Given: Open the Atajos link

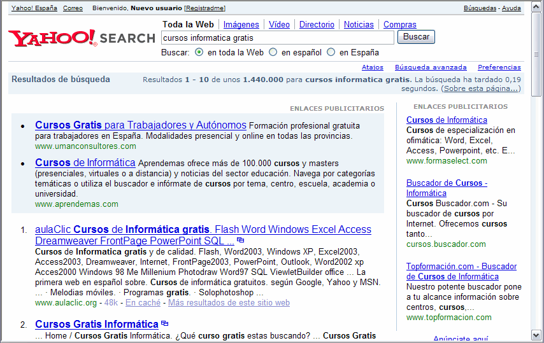Looking at the screenshot, I should coord(373,67).
